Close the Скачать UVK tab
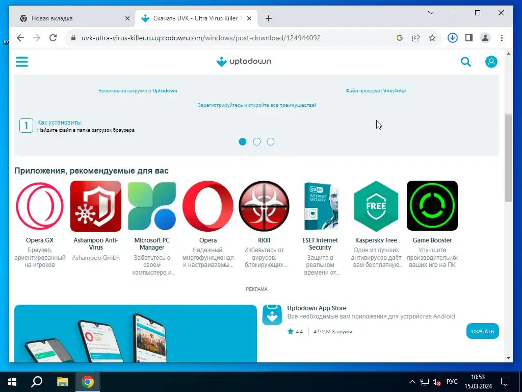 click(249, 19)
